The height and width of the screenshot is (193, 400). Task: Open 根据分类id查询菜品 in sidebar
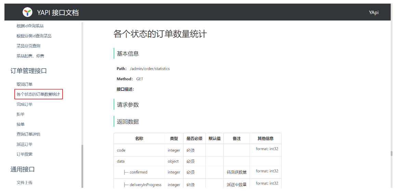(x=34, y=36)
